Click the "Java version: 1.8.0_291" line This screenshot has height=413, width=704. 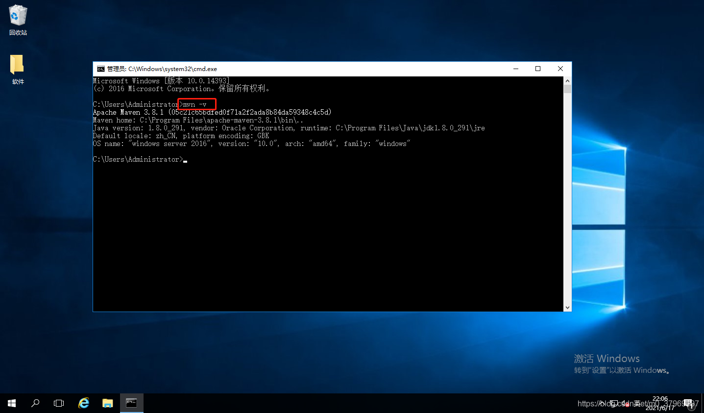click(x=289, y=128)
